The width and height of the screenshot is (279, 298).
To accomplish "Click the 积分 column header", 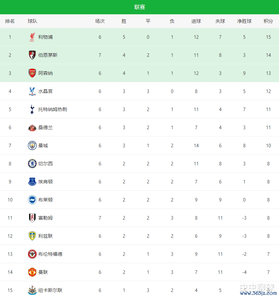I will point(268,21).
